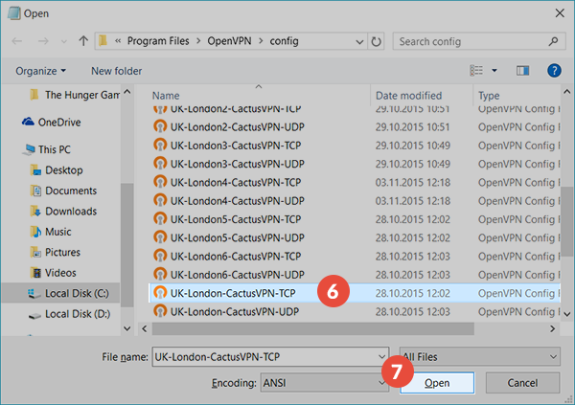
Task: Select UK-London6-CactusVPN-TCP file
Action: (x=355, y=257)
